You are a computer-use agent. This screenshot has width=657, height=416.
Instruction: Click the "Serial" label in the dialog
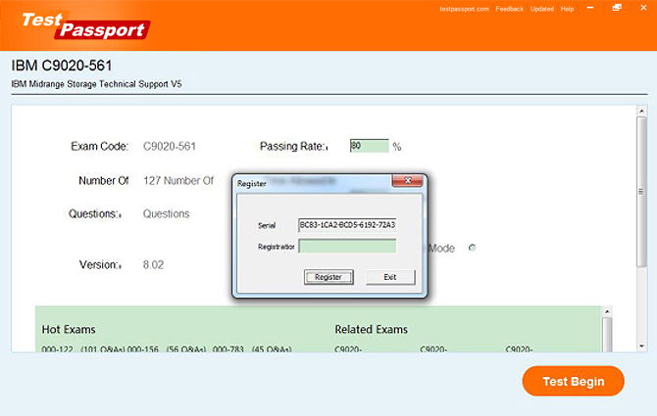pos(267,226)
